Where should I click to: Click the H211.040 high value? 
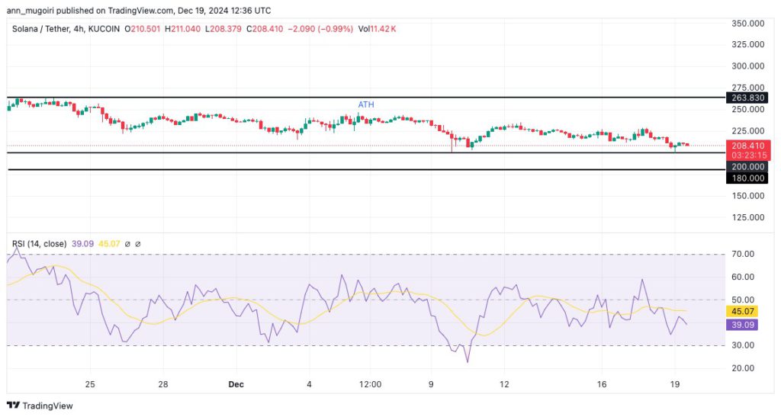click(x=183, y=29)
